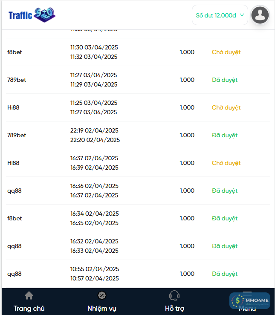Click the qq88 16:36 02/04/2025 row name
275x315 pixels.
pos(14,191)
